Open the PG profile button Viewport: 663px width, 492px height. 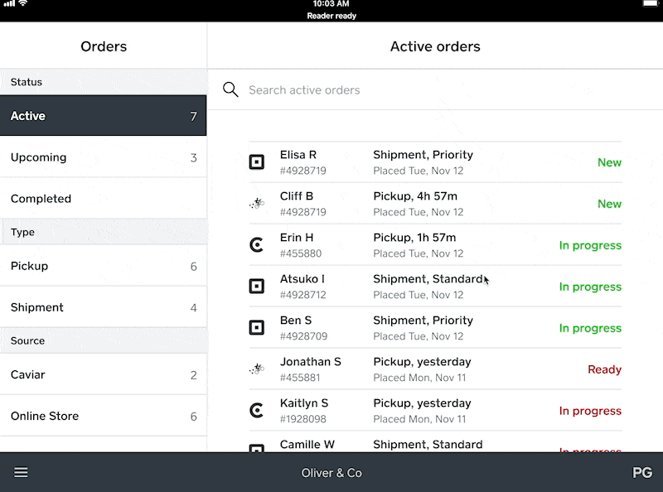coord(641,473)
